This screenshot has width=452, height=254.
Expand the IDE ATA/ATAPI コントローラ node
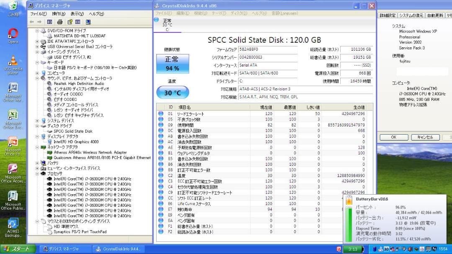point(37,41)
